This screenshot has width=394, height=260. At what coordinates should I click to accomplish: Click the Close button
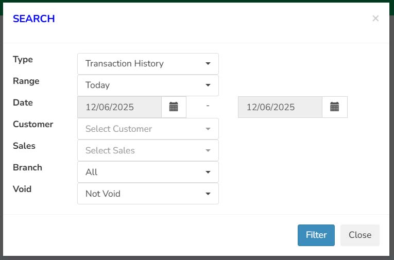[360, 235]
